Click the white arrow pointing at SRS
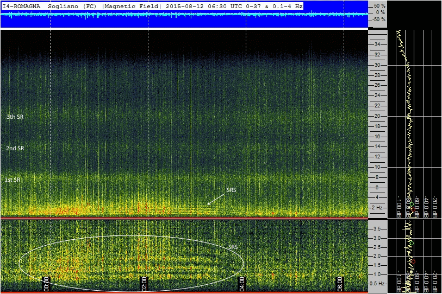442x294 pixels. tap(216, 200)
